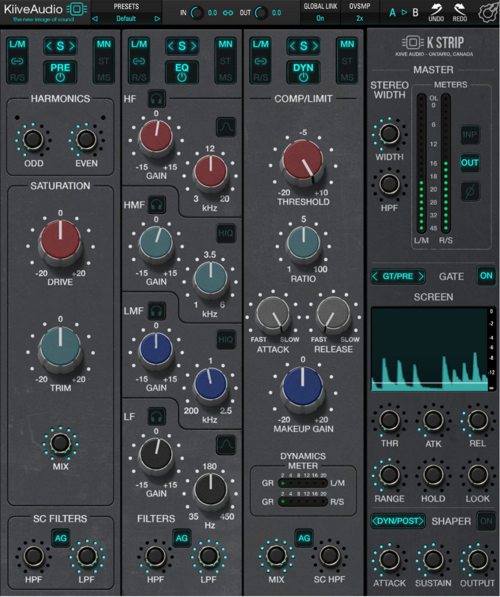Move PRE section right with arrow
Viewport: 500px width, 597px height.
click(x=72, y=46)
